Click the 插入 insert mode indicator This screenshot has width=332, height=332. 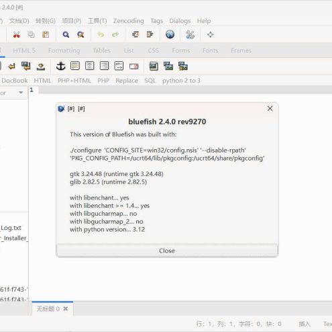tap(305, 324)
